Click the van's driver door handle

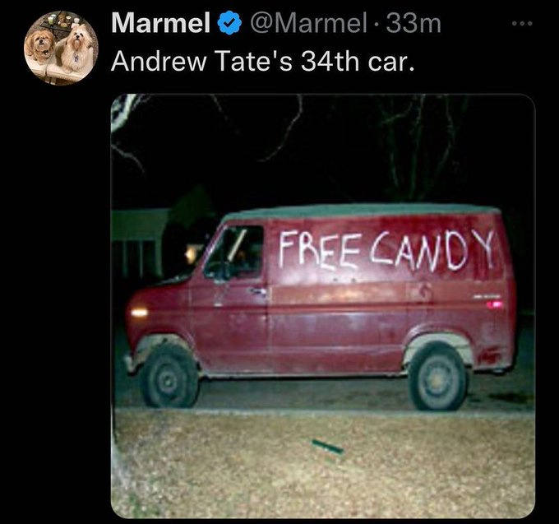259,292
